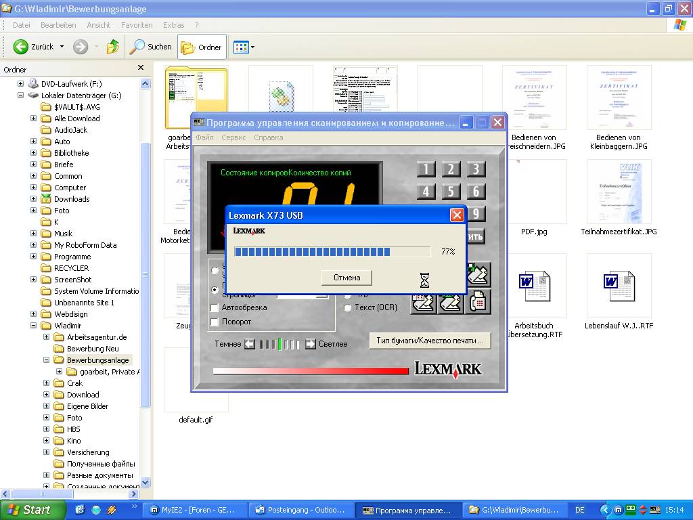
Task: Open the Windows Start button
Action: tap(32, 510)
